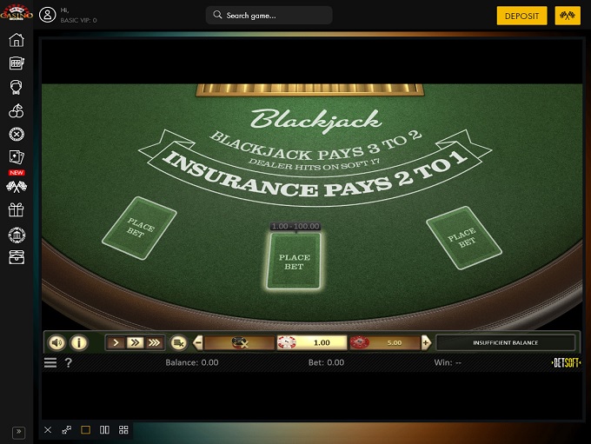This screenshot has height=444, width=591.
Task: Open the gift box promotions icon
Action: (x=16, y=209)
